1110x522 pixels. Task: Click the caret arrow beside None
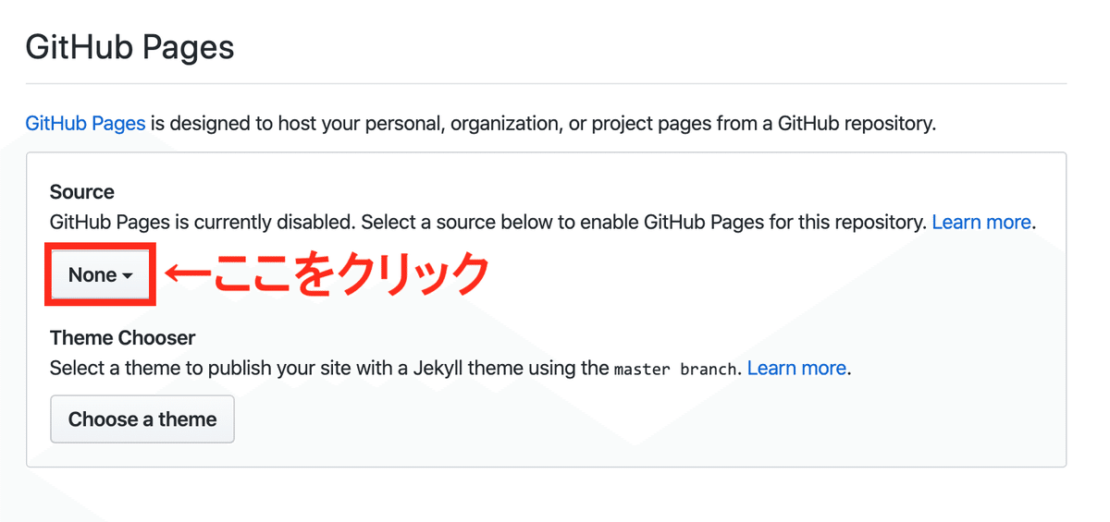[x=128, y=276]
